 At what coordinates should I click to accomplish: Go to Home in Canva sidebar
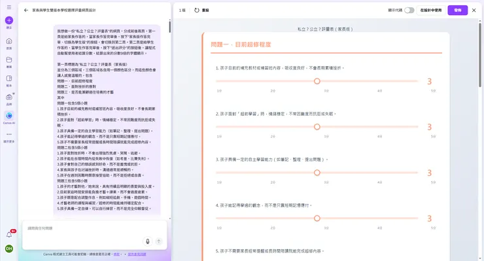(9, 41)
